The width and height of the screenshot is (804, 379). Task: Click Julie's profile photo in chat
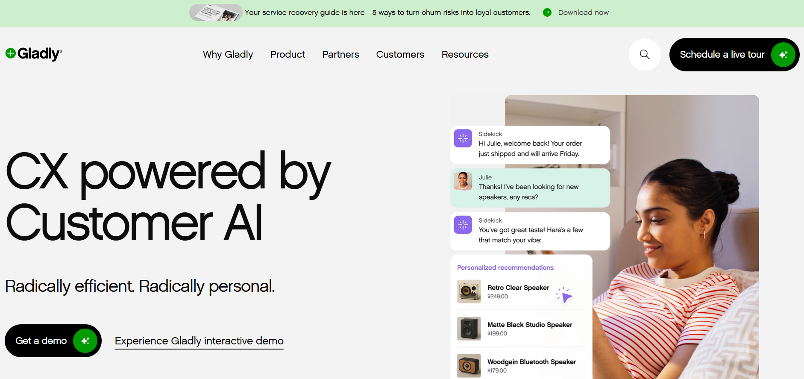pos(463,181)
